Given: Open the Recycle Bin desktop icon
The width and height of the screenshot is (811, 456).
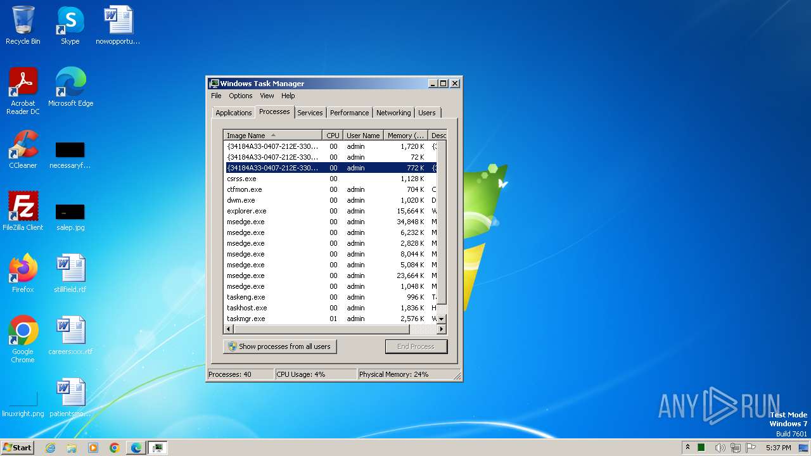Looking at the screenshot, I should [x=23, y=25].
